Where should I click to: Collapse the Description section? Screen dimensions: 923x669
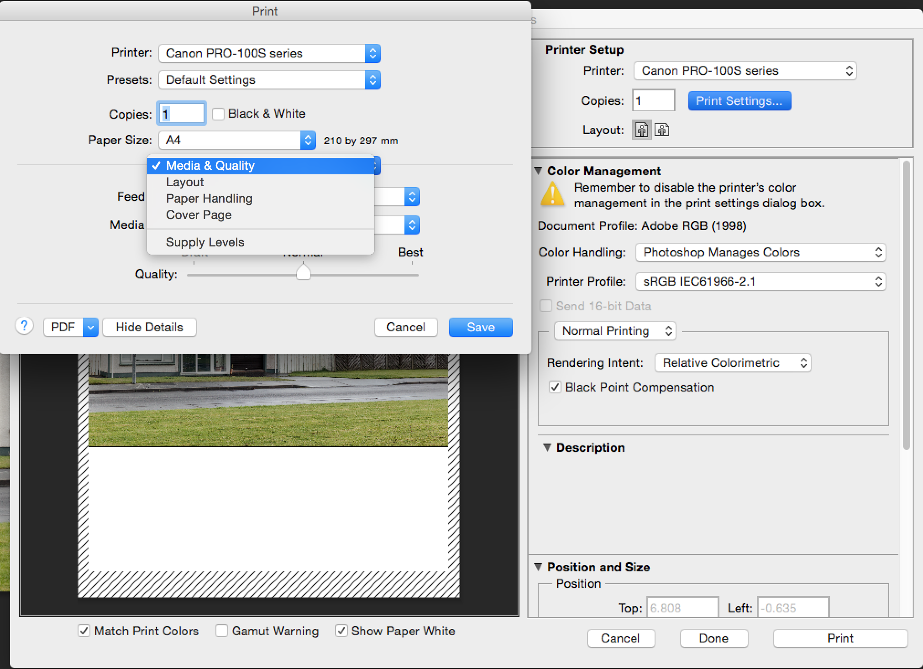(x=547, y=447)
